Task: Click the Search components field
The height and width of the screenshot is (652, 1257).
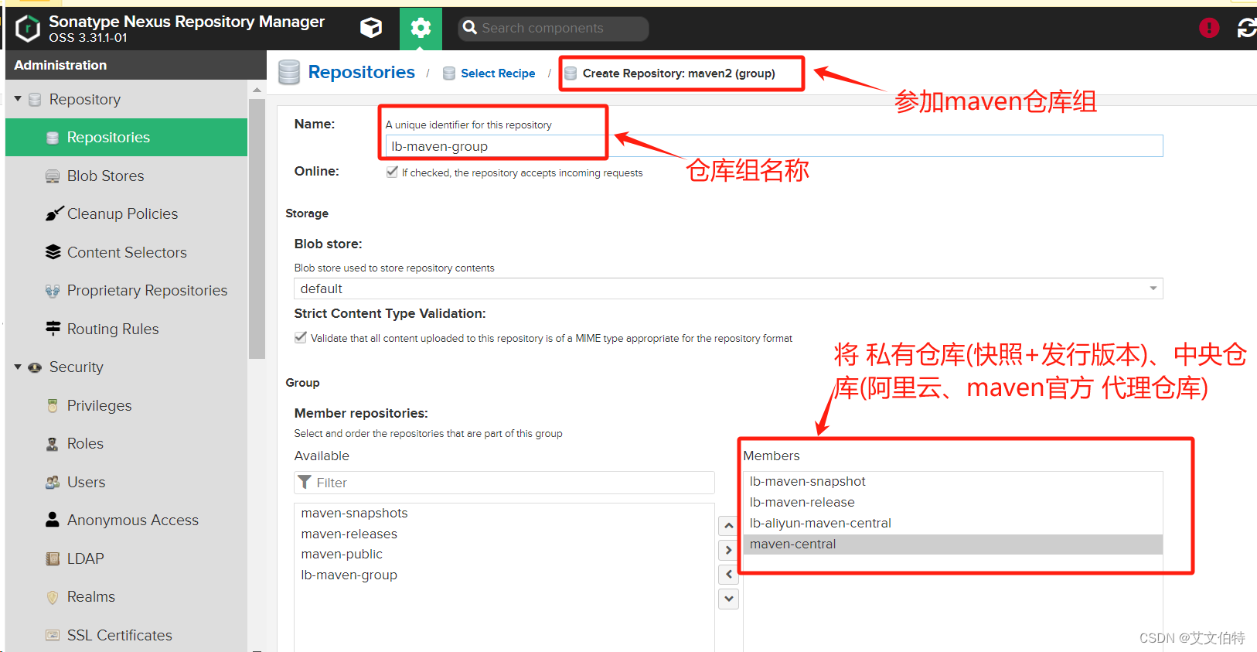Action: click(x=554, y=29)
